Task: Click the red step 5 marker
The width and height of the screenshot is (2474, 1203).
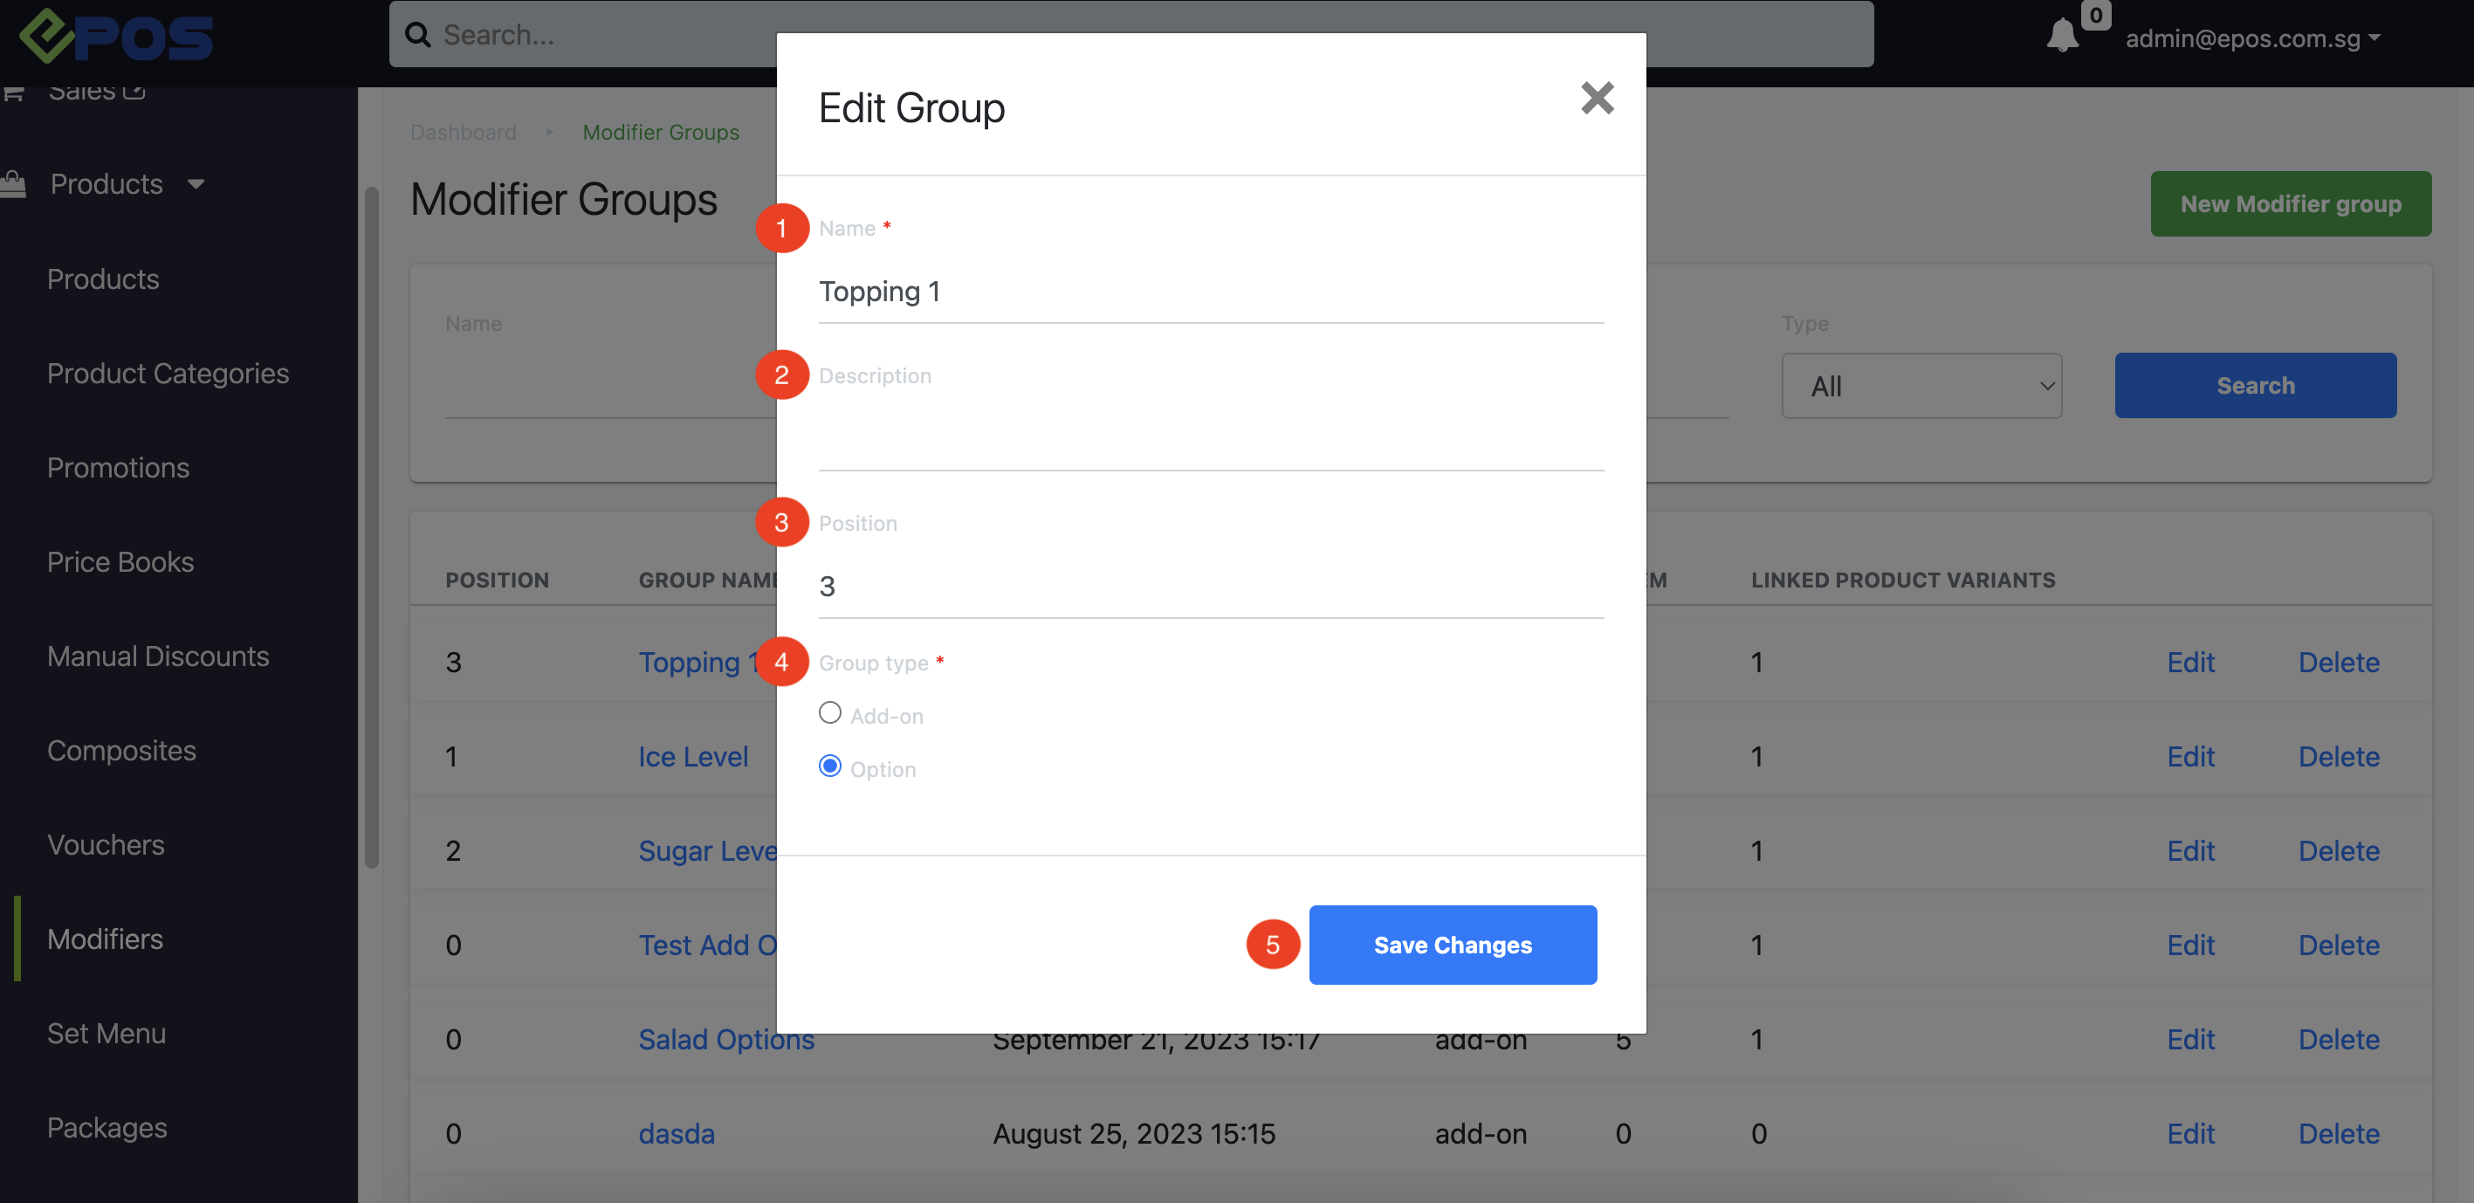Action: coord(1272,945)
